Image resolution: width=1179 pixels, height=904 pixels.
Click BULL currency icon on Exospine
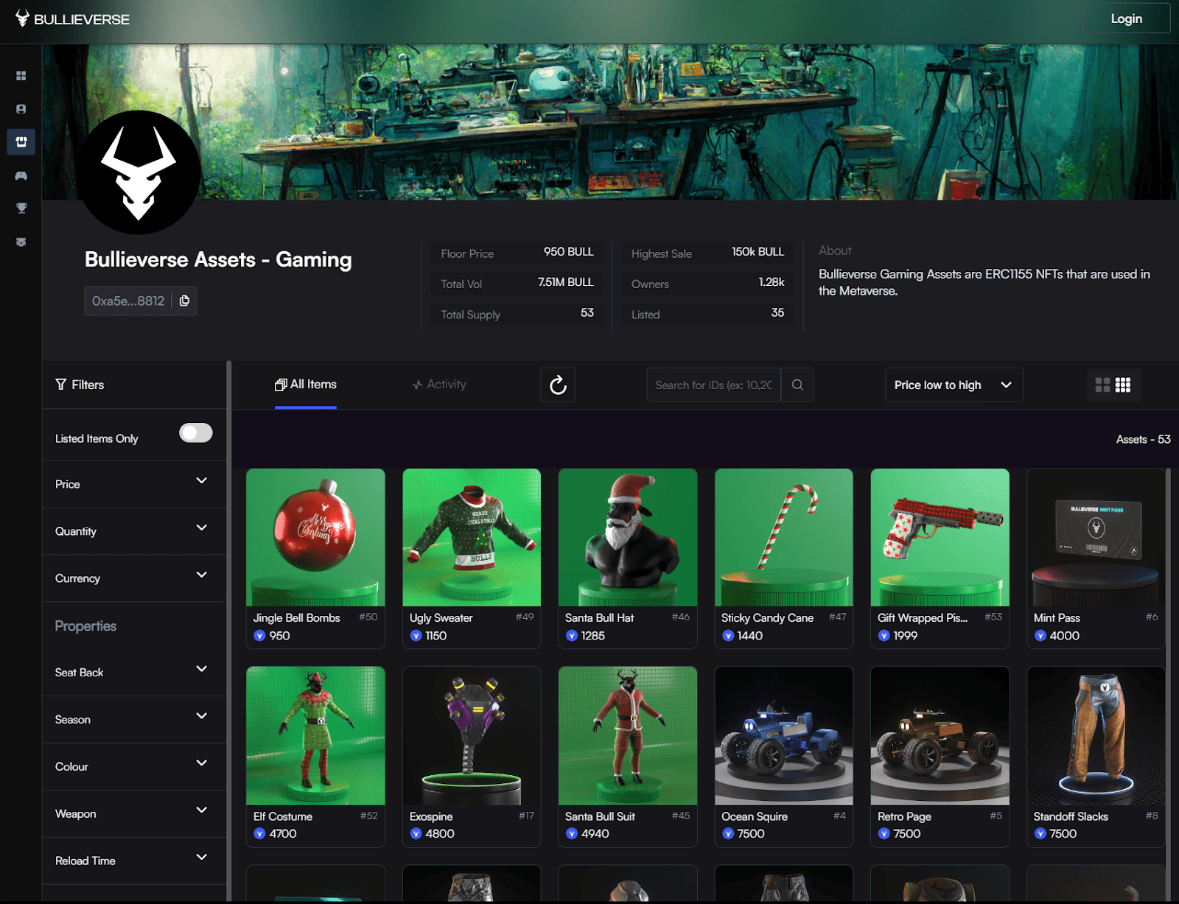pyautogui.click(x=416, y=833)
